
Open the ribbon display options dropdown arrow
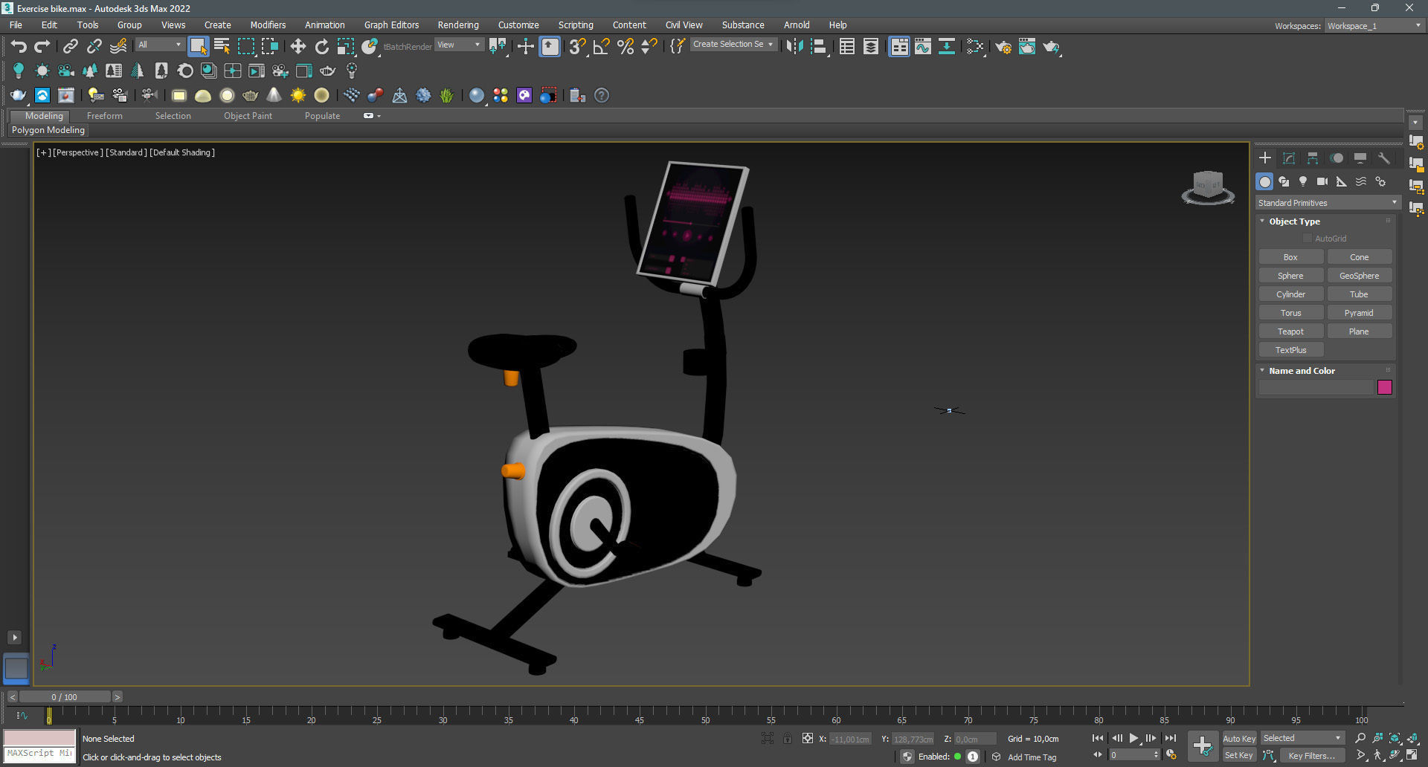(x=379, y=116)
